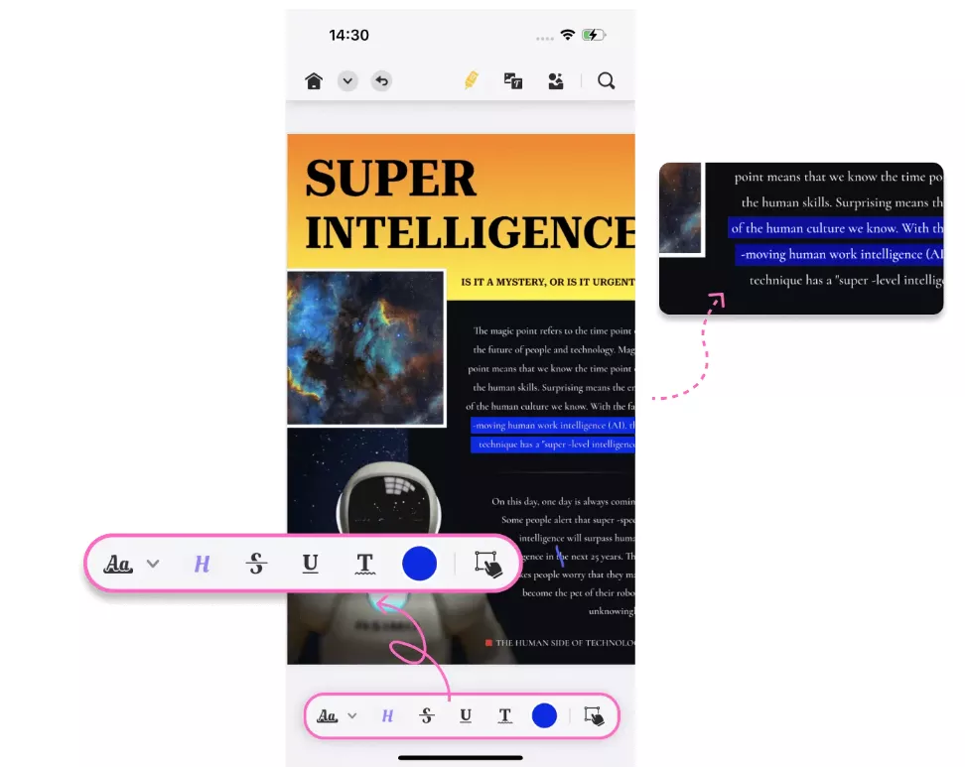Open the edit text and image tool
The width and height of the screenshot is (965, 767).
coord(513,80)
